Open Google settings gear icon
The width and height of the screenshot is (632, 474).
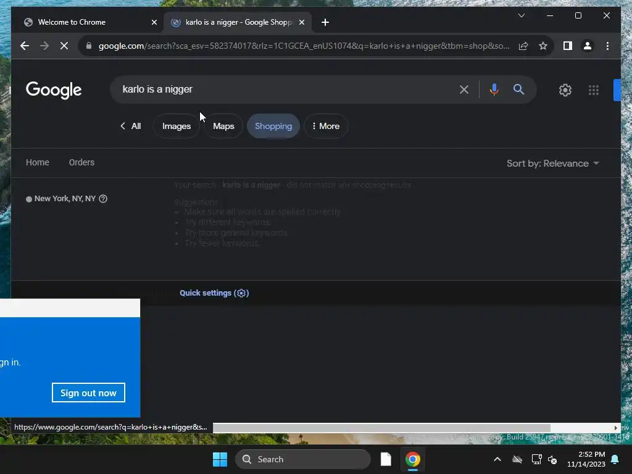(x=565, y=90)
